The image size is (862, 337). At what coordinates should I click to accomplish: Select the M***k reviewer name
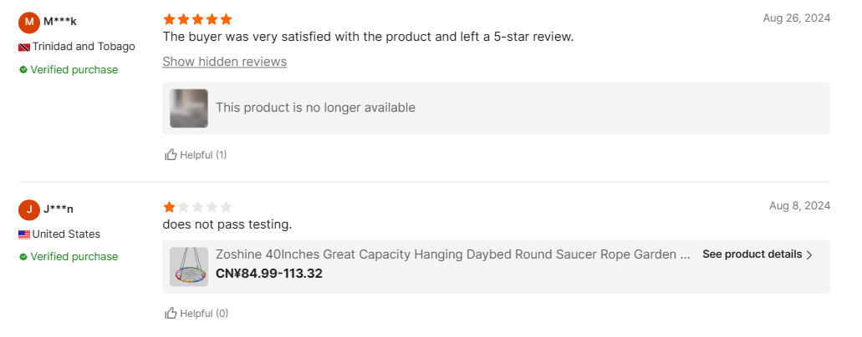tap(60, 22)
